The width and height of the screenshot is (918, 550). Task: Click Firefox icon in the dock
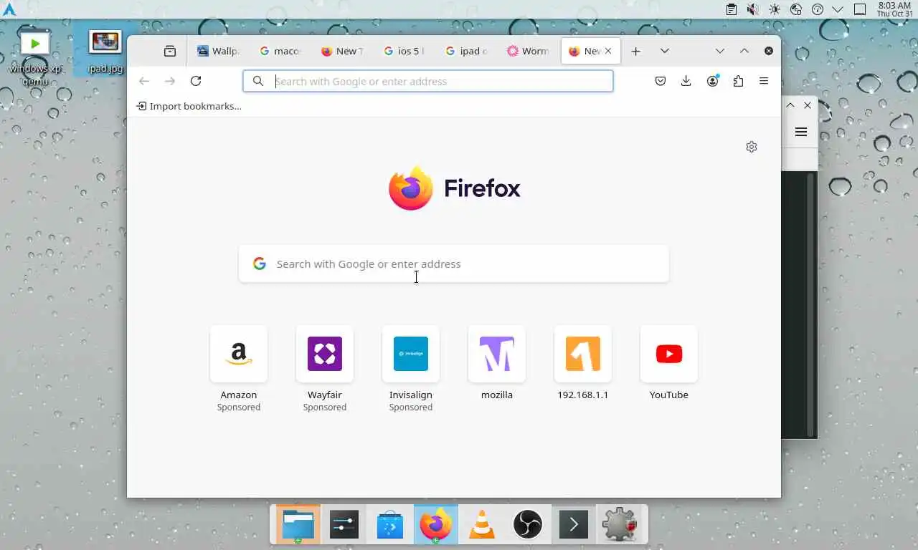pyautogui.click(x=436, y=526)
